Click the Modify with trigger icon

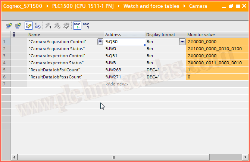(x=57, y=25)
